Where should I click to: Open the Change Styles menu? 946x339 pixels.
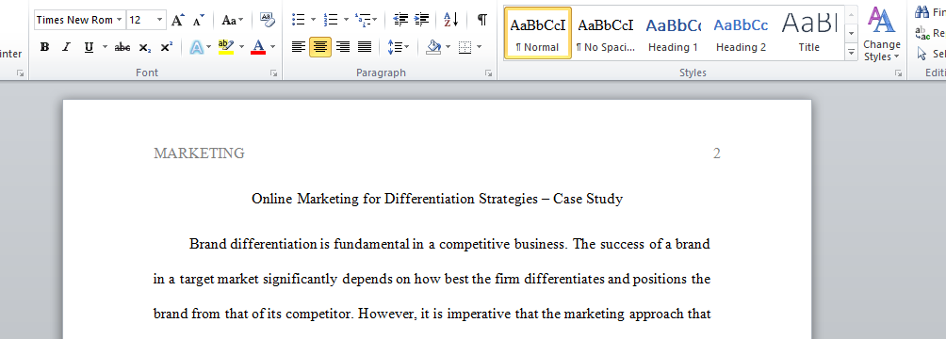[x=881, y=34]
